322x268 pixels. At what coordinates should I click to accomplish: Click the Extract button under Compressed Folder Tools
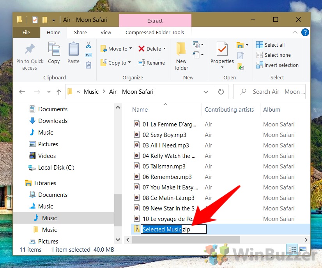(x=155, y=20)
